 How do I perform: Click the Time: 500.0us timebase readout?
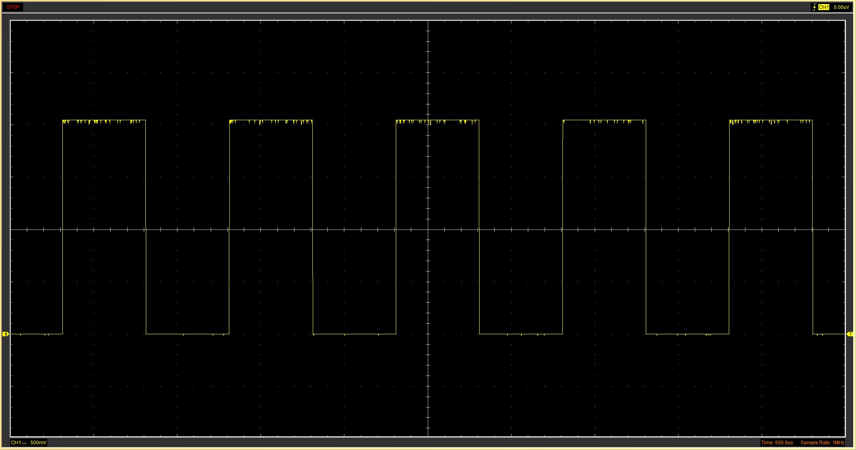pos(777,443)
